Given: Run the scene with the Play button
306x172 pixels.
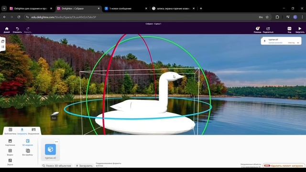Looking at the screenshot, I should (300, 30).
